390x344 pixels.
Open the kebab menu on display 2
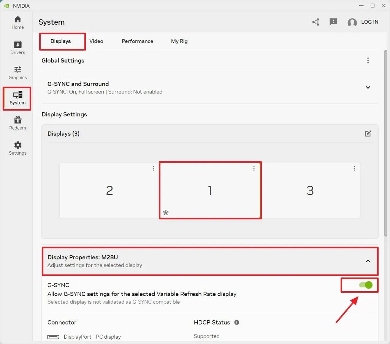click(x=153, y=168)
